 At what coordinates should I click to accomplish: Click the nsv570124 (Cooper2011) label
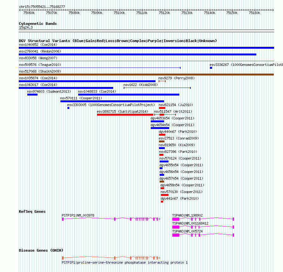(x=180, y=158)
